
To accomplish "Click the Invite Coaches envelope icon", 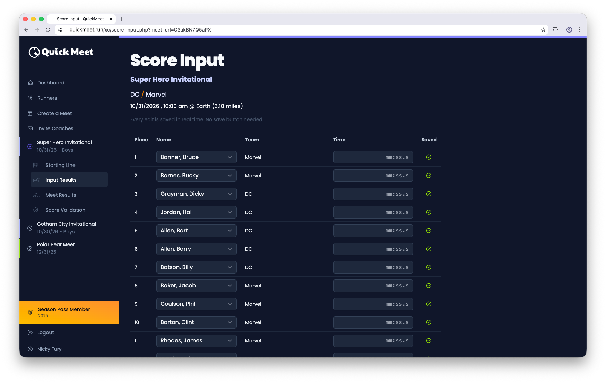I will tap(31, 128).
